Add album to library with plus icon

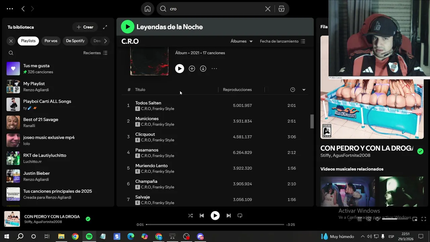point(192,69)
